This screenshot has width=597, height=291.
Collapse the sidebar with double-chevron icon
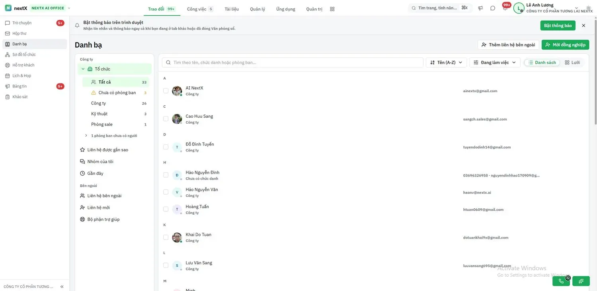(x=62, y=287)
